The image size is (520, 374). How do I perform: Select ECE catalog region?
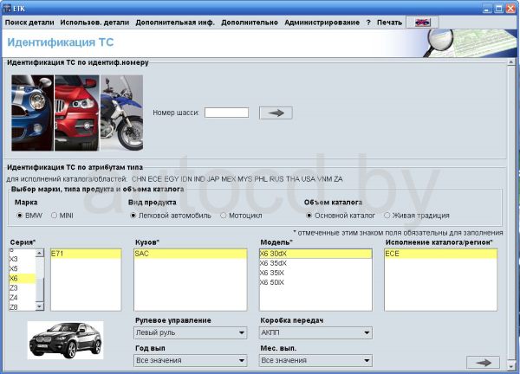tap(441, 254)
